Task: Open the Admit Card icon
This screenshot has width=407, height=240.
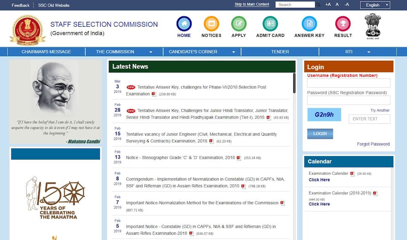Action: [270, 24]
